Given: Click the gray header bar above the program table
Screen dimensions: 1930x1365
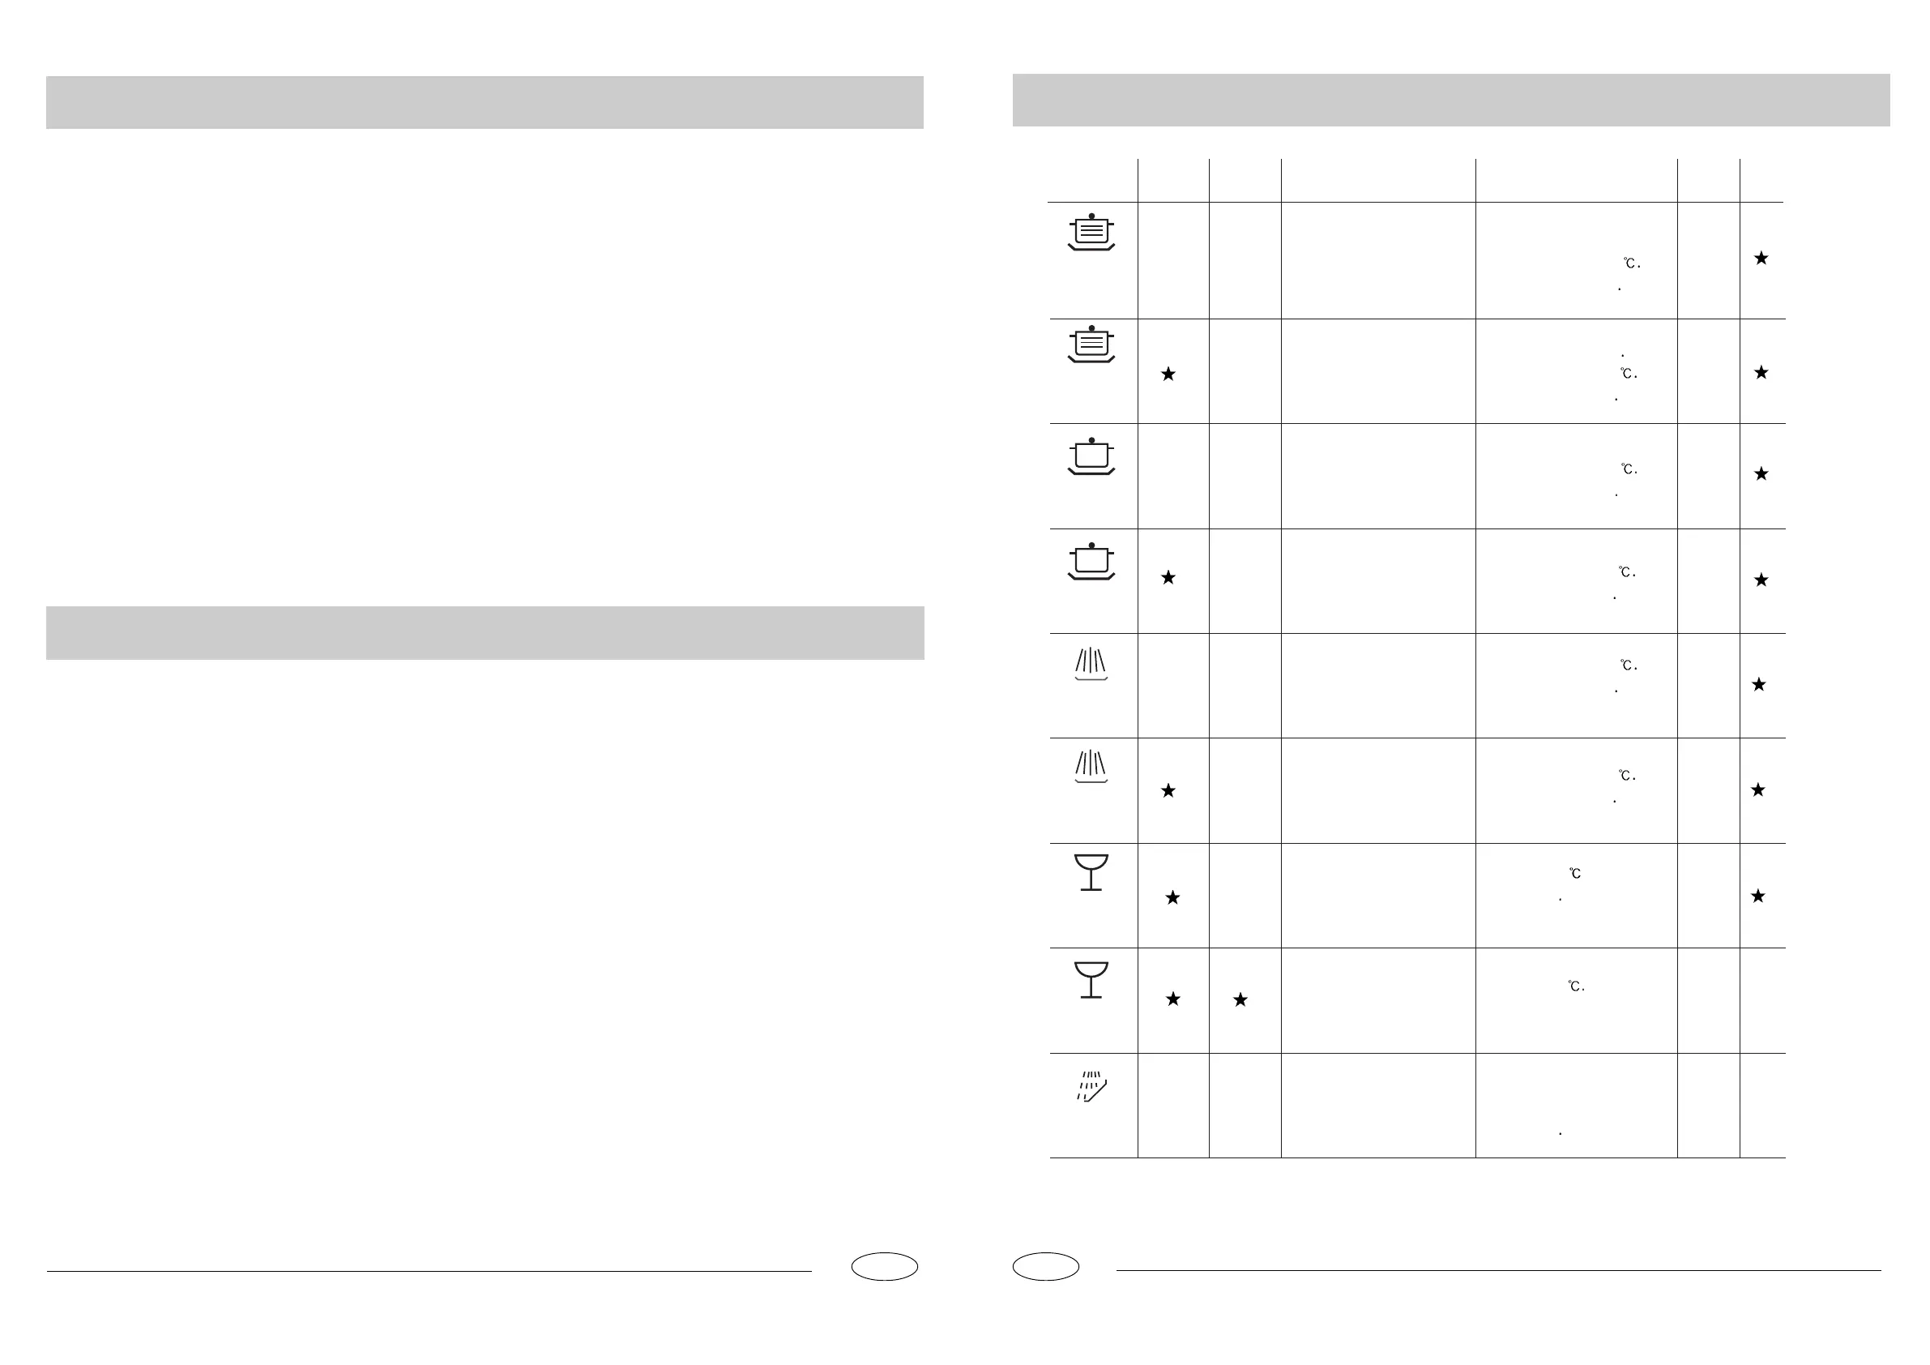Looking at the screenshot, I should [x=1451, y=101].
